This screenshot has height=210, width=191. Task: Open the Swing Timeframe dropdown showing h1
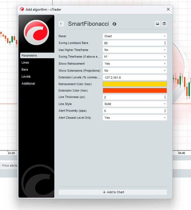point(135,57)
